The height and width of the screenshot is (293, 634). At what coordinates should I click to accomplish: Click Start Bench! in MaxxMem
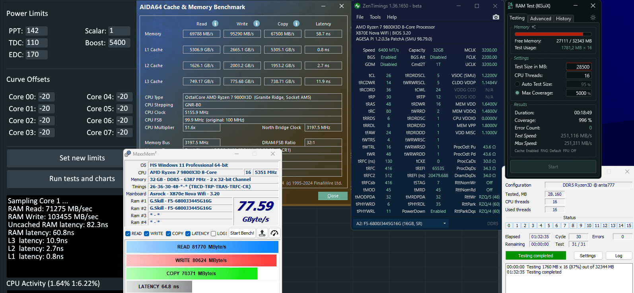click(242, 233)
